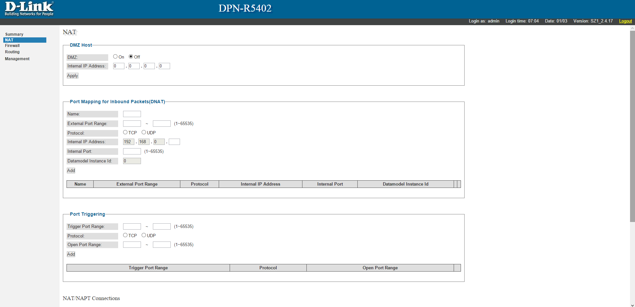Click the 192 octet in DNAT internal IP
Viewport: 635px width, 307px height.
pyautogui.click(x=128, y=142)
